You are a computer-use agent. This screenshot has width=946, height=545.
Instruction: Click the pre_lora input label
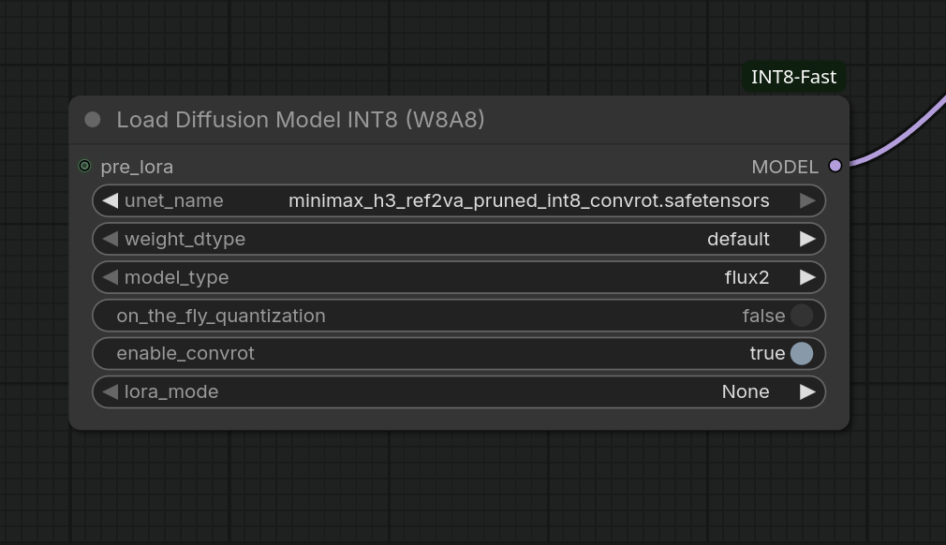(x=137, y=167)
